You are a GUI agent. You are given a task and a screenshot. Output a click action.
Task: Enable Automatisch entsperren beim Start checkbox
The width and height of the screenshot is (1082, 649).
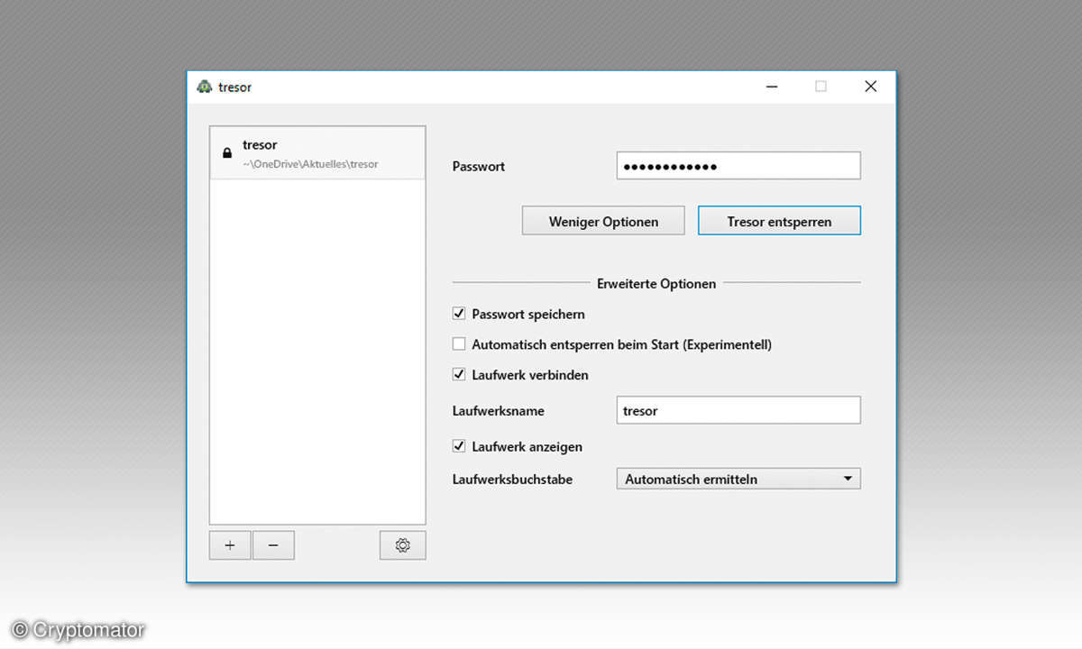tap(459, 344)
